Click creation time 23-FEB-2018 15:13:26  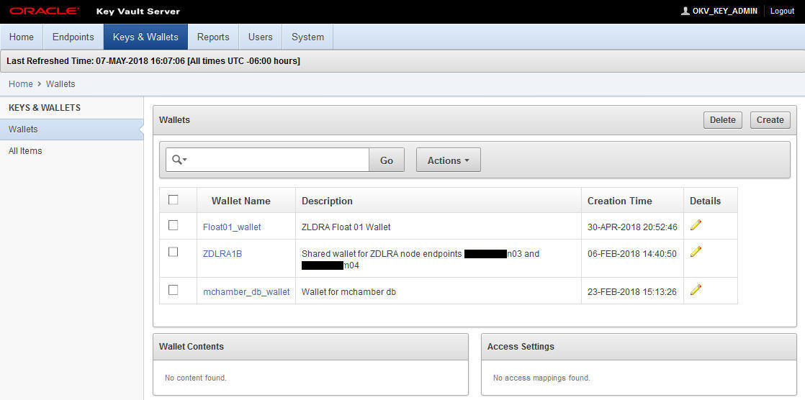(632, 292)
